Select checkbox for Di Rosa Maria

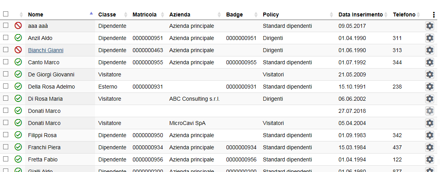coord(5,98)
